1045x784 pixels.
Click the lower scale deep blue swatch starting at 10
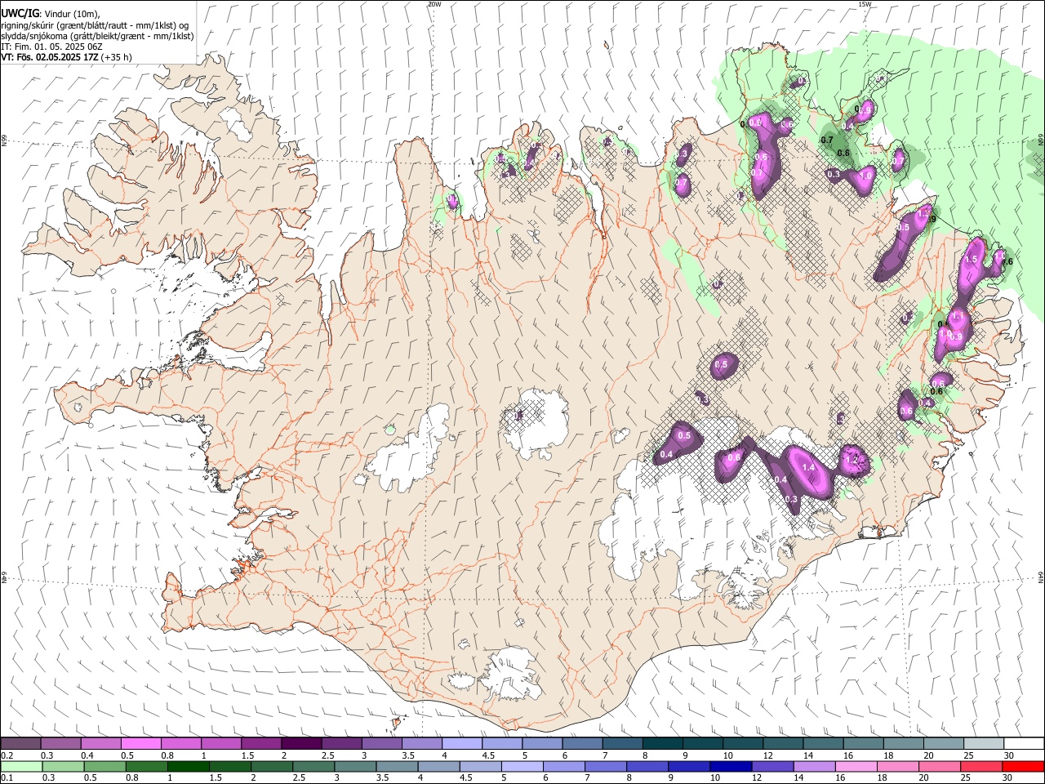tap(731, 766)
